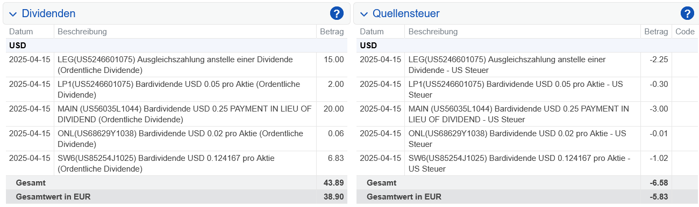Image resolution: width=699 pixels, height=207 pixels.
Task: Click Code column header in Quellensteuer
Action: click(x=685, y=32)
